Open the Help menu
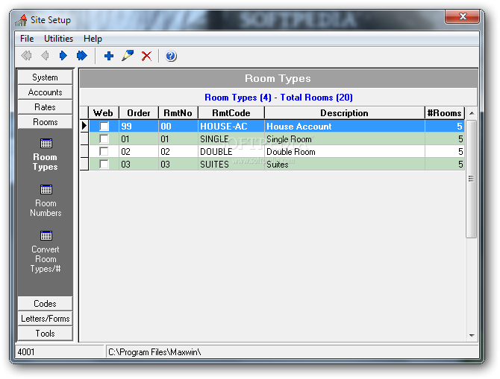Viewport: 500px width, 379px height. (x=93, y=39)
